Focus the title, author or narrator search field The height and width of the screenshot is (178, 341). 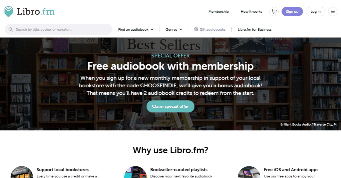click(58, 29)
